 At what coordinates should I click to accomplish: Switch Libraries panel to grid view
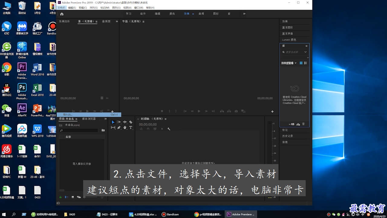click(x=301, y=63)
